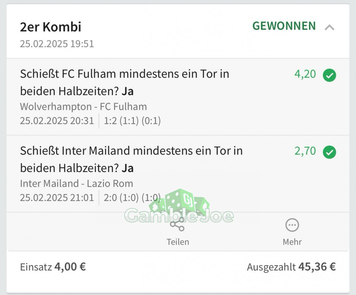Click the GEWONNEN status label
This screenshot has height=295, width=356.
[284, 26]
